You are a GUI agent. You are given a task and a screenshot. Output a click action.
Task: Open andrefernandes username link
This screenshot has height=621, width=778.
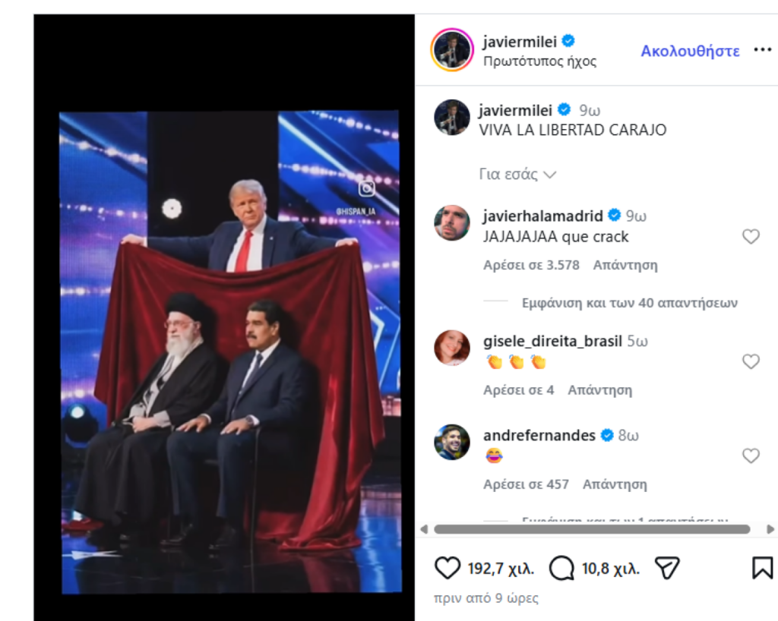[539, 435]
